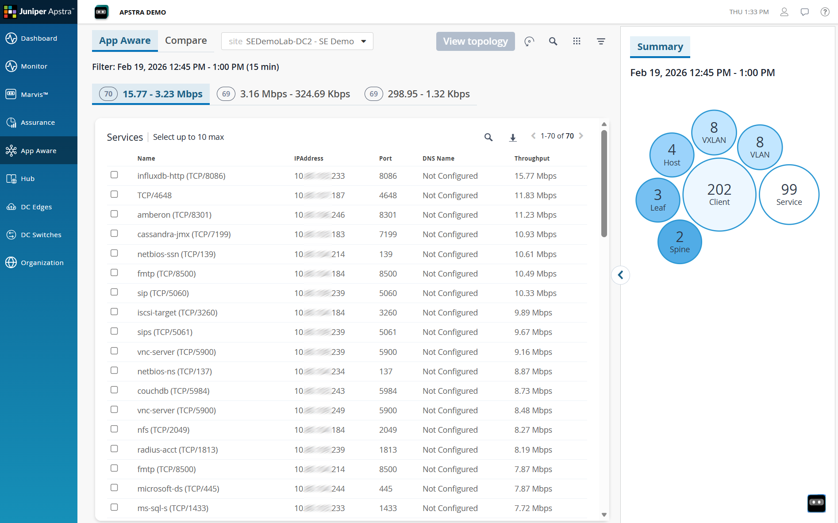Click the 8 VLAN bubble
Screen dimensions: 838x523
click(x=760, y=147)
